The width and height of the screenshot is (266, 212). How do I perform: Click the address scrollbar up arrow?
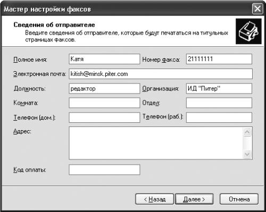247,132
